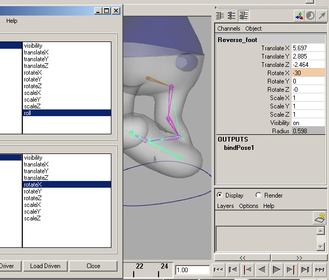Click the hyperbolic arrow icon in channel box

pyautogui.click(x=322, y=16)
